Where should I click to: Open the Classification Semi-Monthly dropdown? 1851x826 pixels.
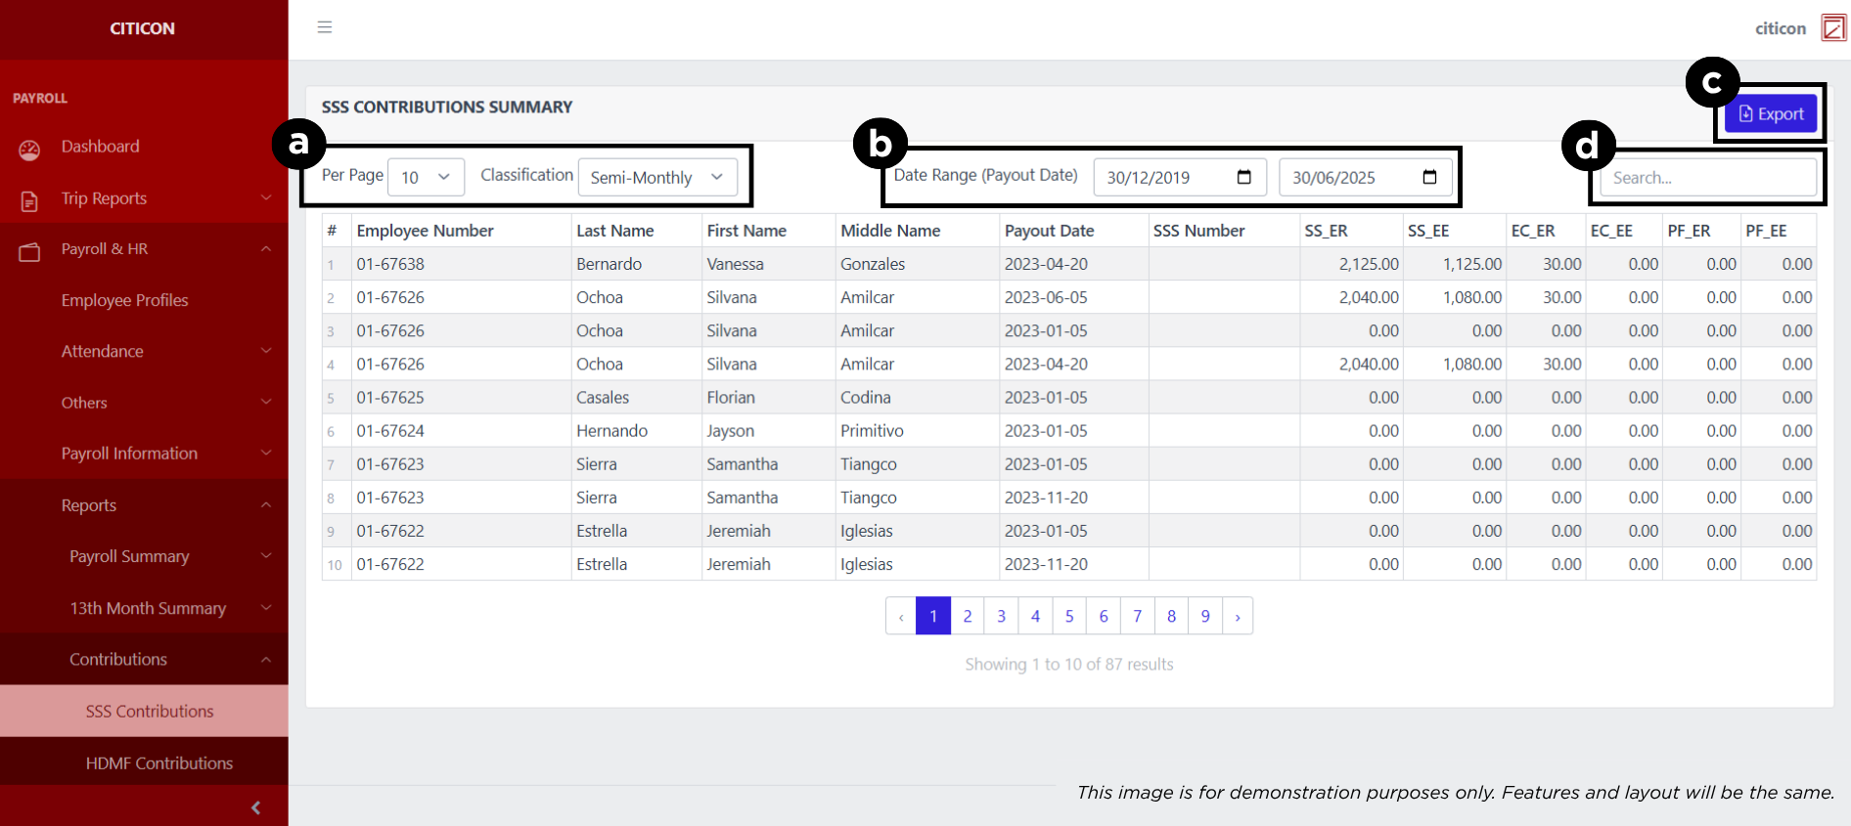coord(656,177)
